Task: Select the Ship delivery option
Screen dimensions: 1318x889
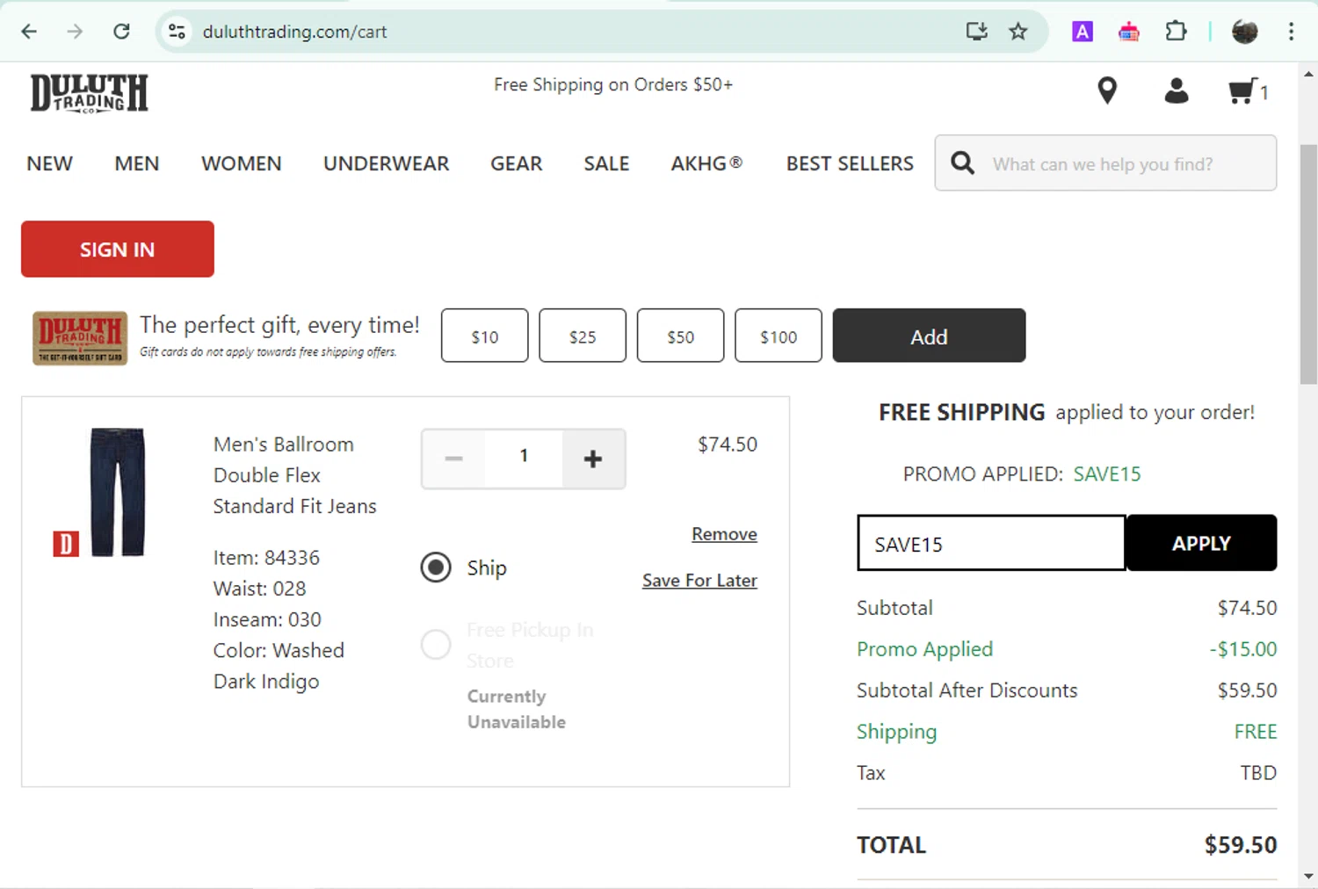Action: pyautogui.click(x=436, y=567)
